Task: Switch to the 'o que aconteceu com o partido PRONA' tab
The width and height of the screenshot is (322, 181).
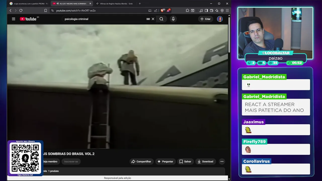Action: coord(28,4)
